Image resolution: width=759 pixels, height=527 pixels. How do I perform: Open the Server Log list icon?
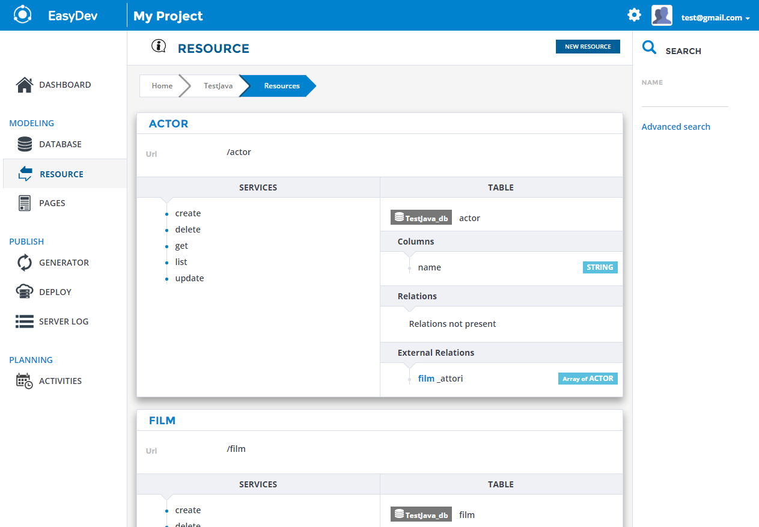click(25, 321)
